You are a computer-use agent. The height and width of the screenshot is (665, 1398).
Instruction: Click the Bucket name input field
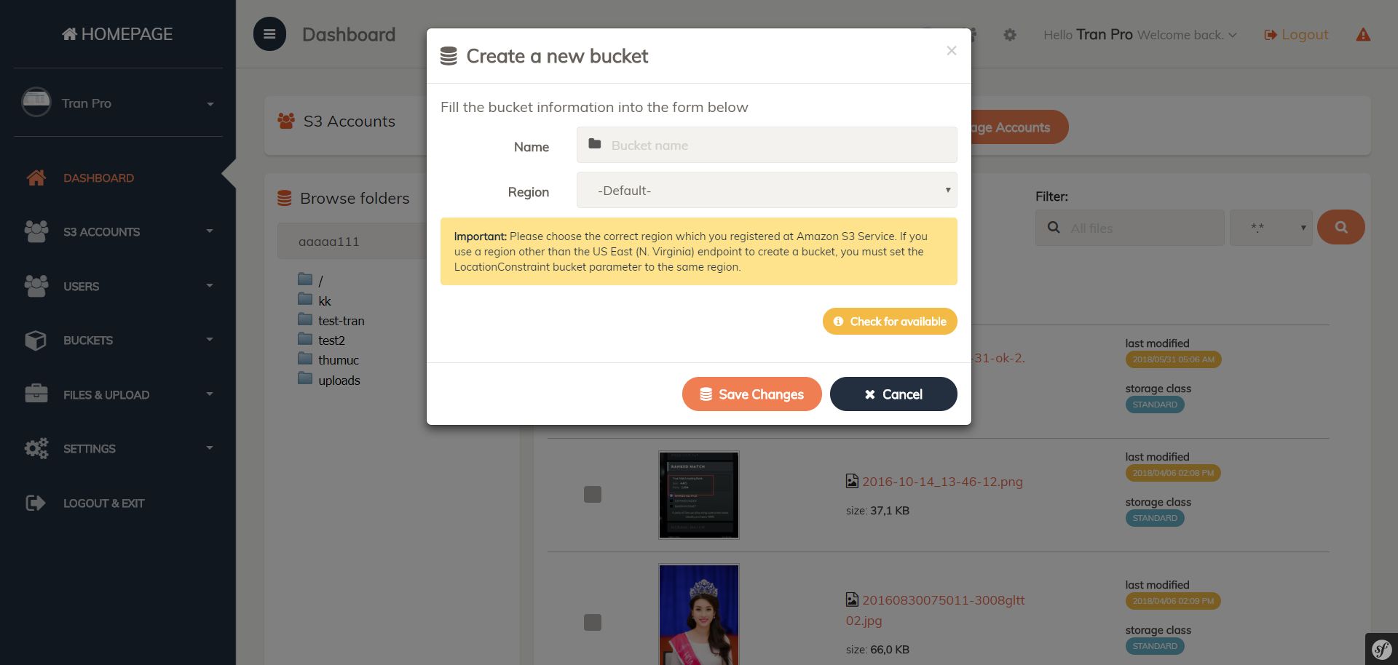click(767, 145)
